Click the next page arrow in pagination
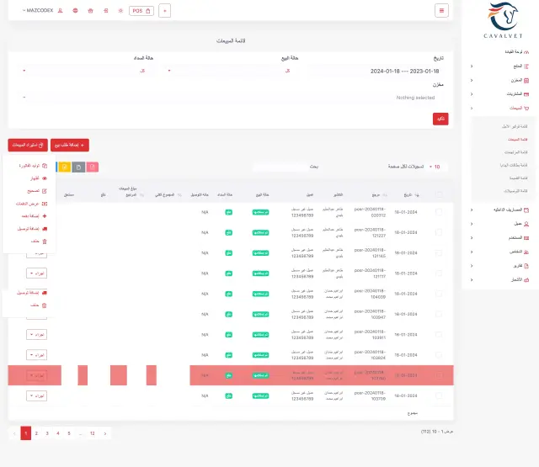The width and height of the screenshot is (539, 467). click(105, 433)
